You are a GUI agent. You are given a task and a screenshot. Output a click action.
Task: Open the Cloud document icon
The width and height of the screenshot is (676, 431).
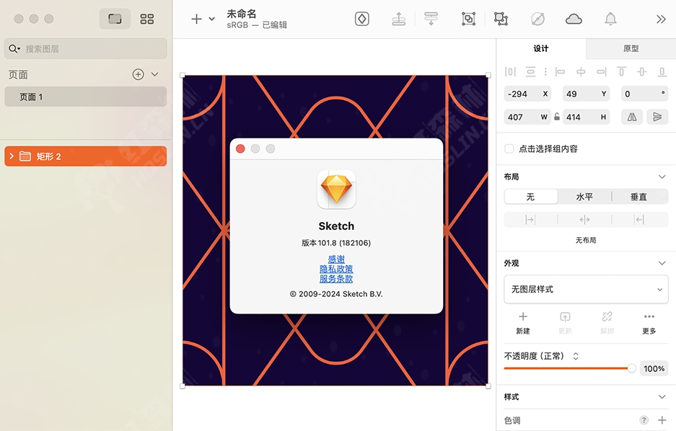click(574, 19)
